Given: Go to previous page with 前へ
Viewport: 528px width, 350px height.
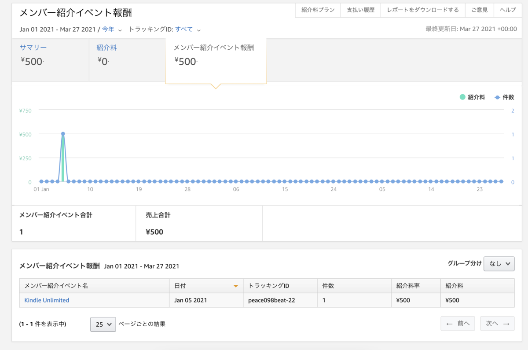Looking at the screenshot, I should tap(458, 324).
